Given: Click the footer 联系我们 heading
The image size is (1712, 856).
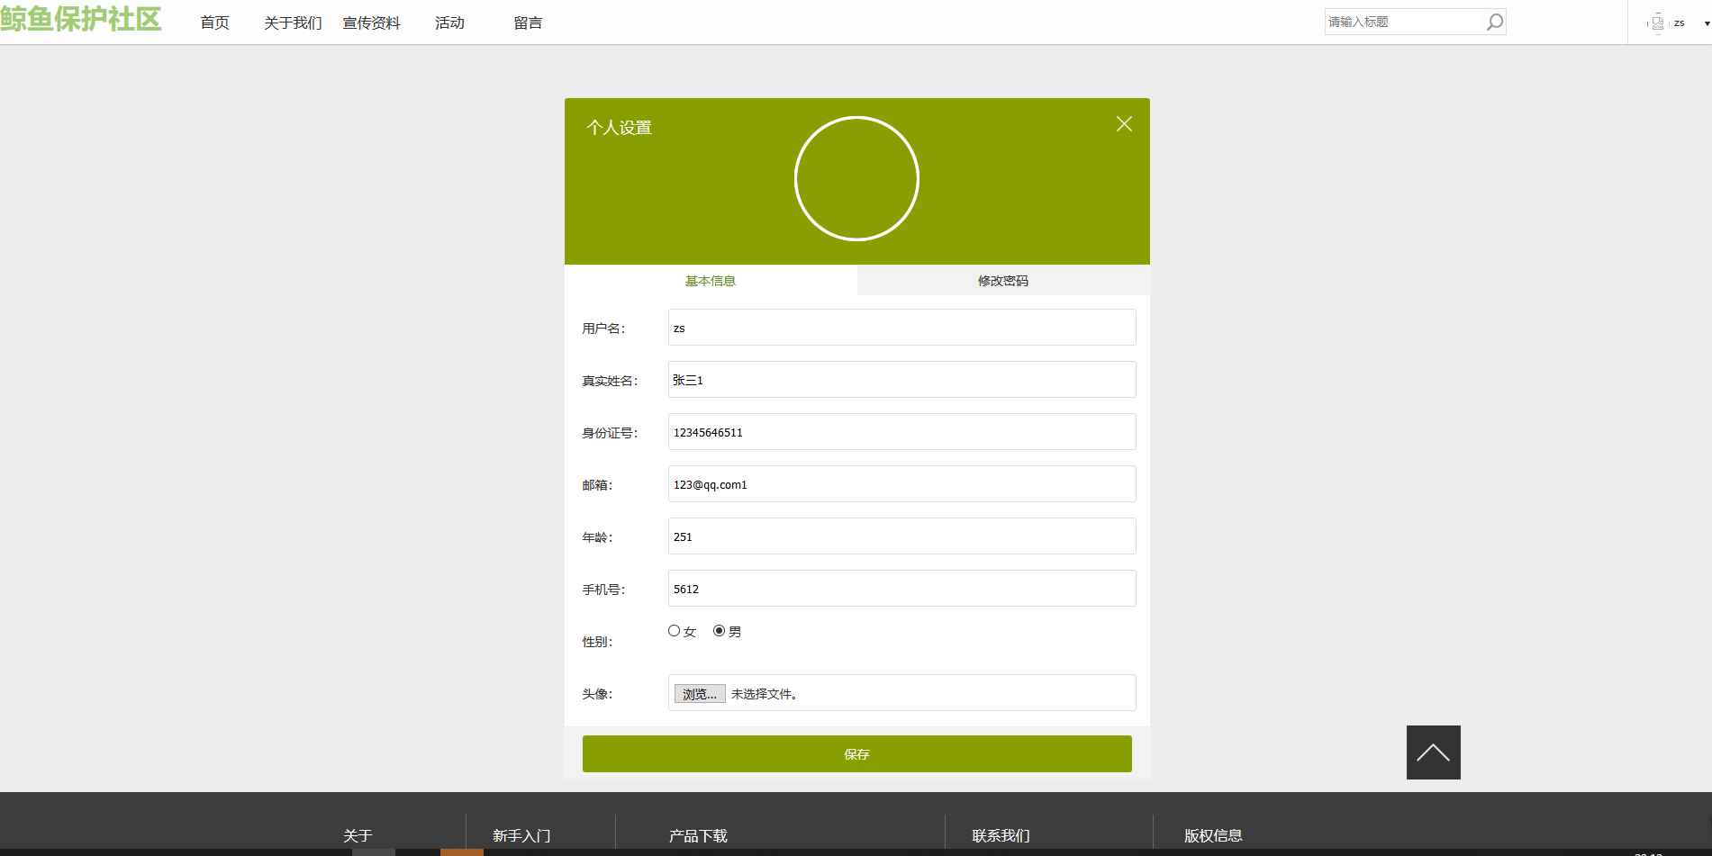Looking at the screenshot, I should tap(1001, 836).
